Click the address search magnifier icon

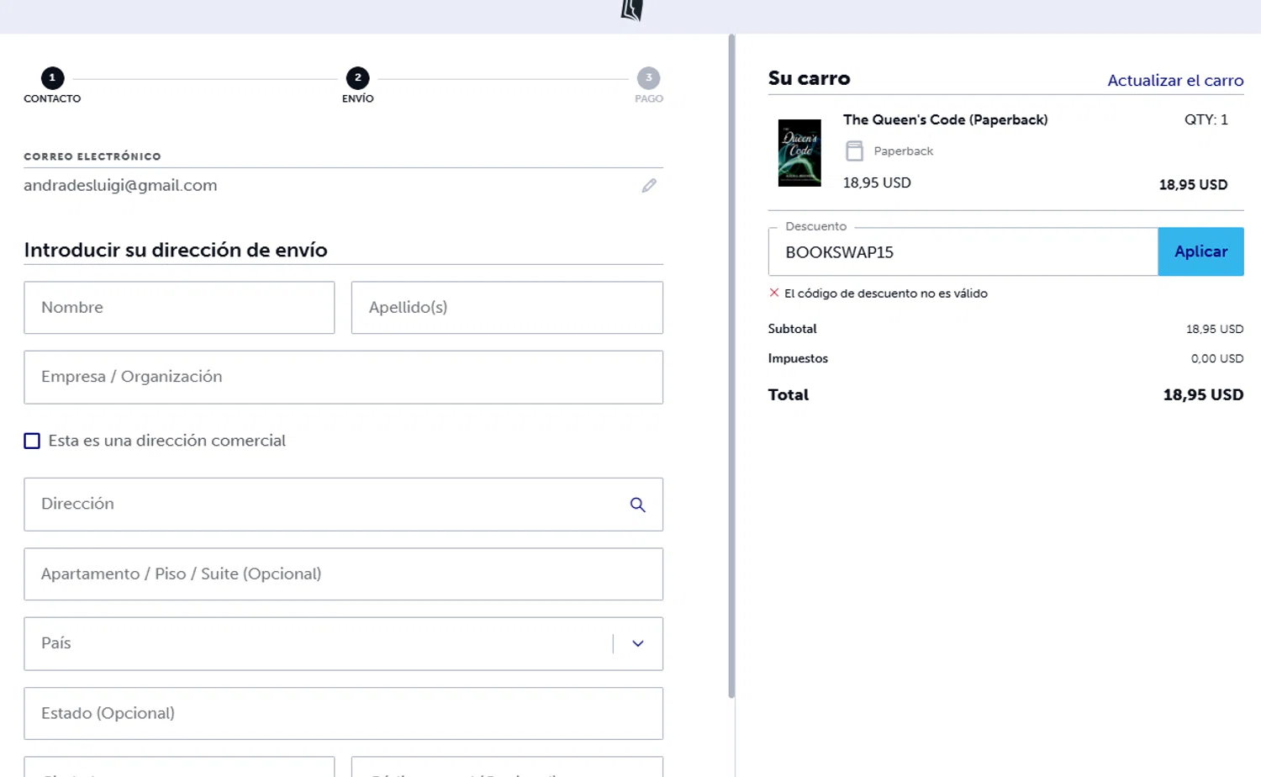638,505
